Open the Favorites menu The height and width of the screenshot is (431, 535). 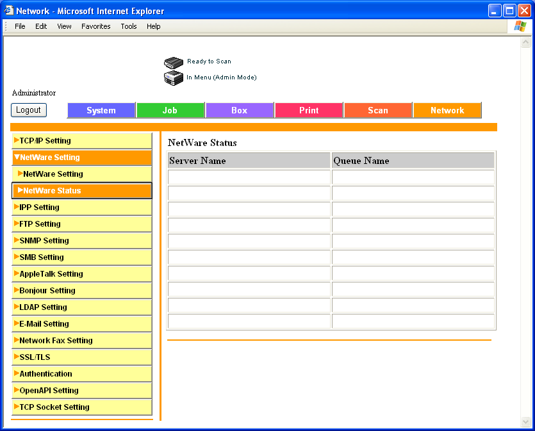pyautogui.click(x=96, y=26)
